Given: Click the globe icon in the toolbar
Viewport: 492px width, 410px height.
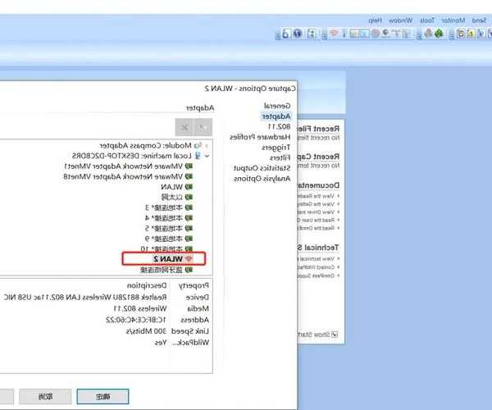Looking at the screenshot, I should [x=297, y=34].
